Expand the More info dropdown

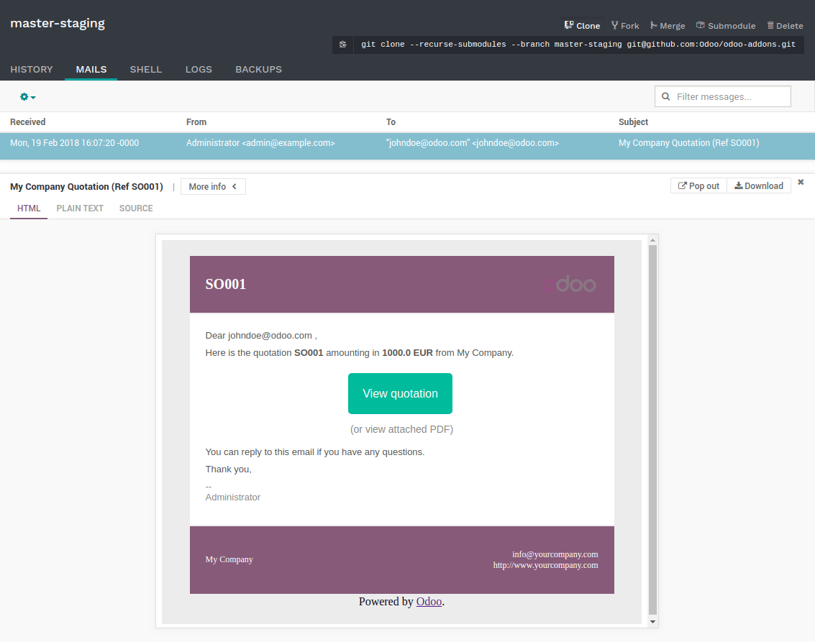click(x=213, y=186)
